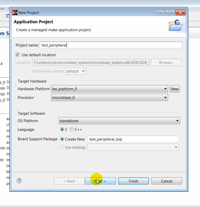The image size is (200, 207).
Task: Maximize the New Project dialog
Action: (x=170, y=13)
